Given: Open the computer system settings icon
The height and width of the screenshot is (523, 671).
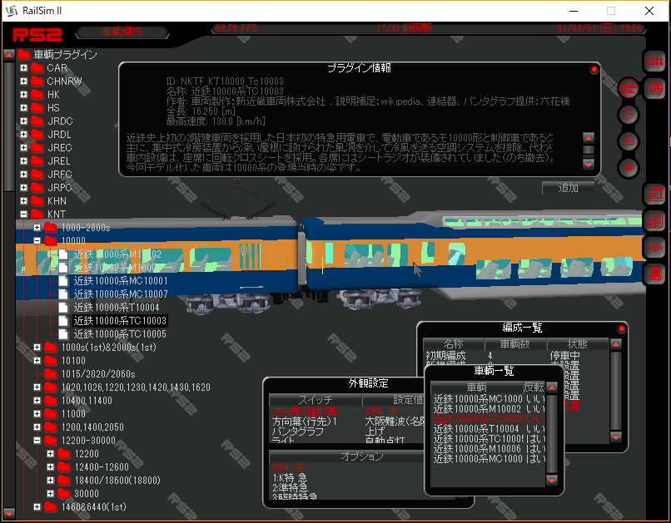Looking at the screenshot, I should click(x=654, y=274).
